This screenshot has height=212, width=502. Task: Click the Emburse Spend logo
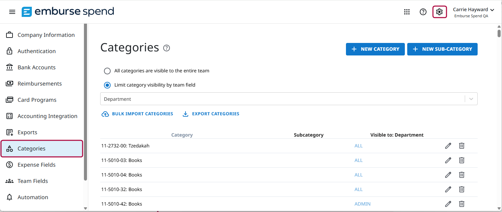pos(67,11)
